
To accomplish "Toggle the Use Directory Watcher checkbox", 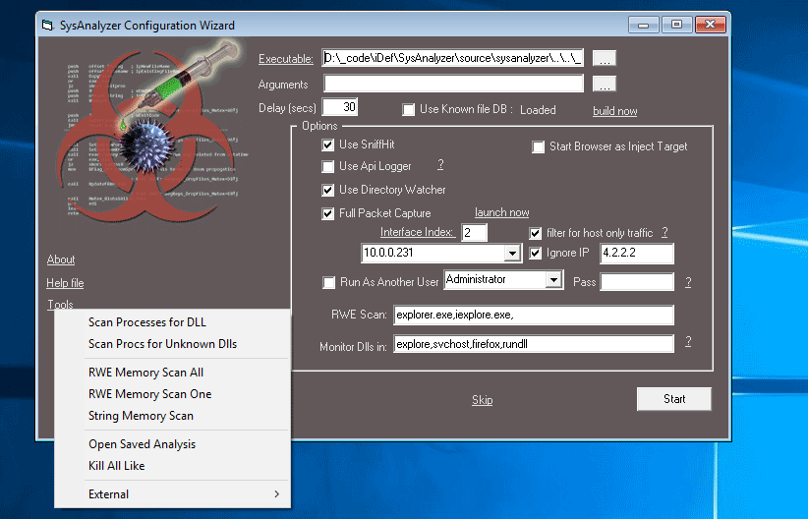I will (x=327, y=190).
